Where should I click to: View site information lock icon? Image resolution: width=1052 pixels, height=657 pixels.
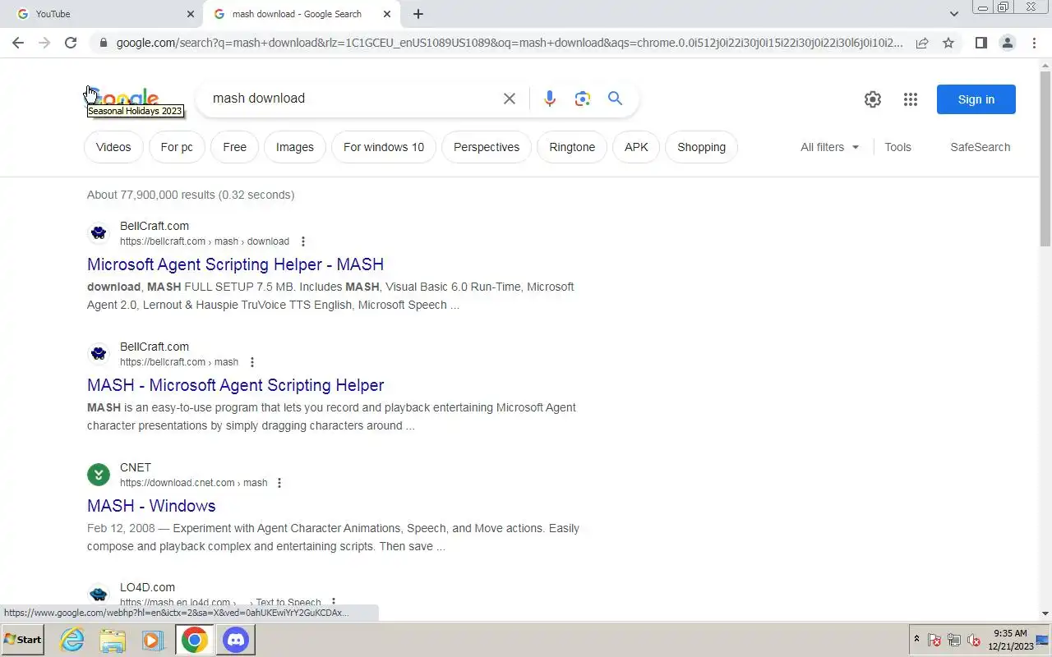point(103,43)
